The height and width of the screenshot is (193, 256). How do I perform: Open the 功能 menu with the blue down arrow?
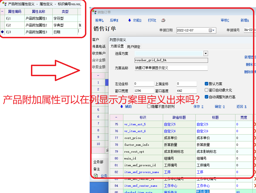[x=134, y=20]
